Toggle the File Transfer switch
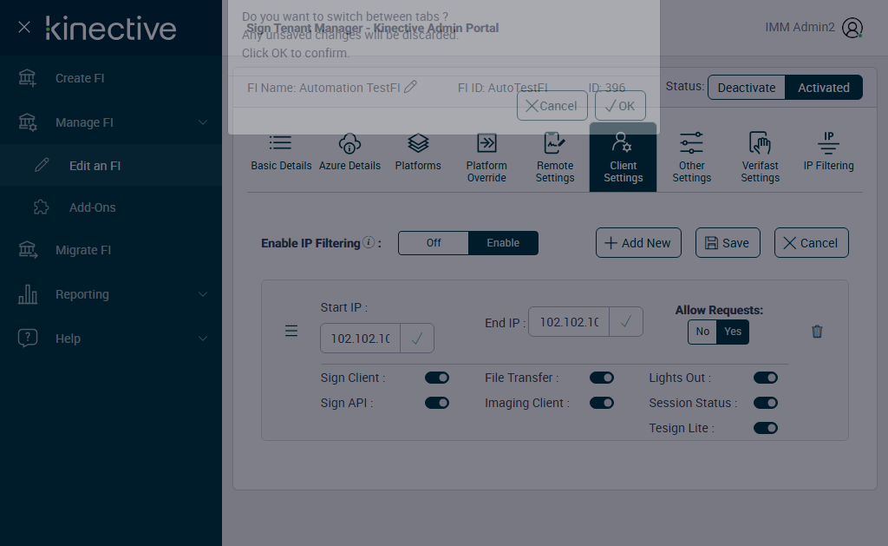The image size is (888, 546). click(602, 378)
